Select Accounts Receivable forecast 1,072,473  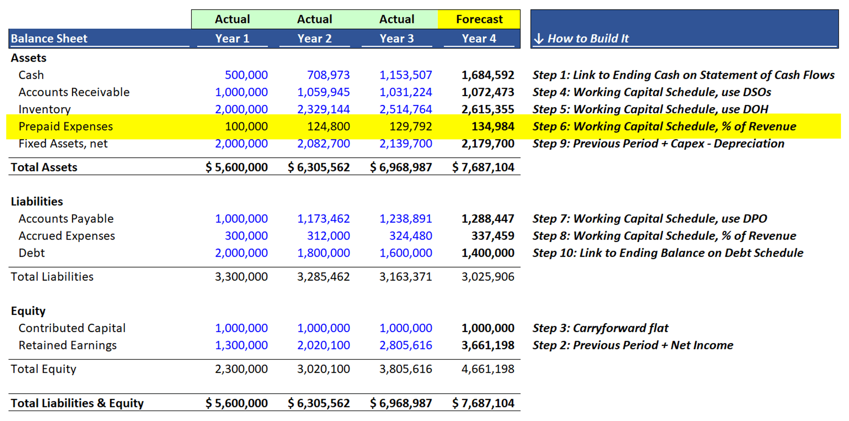tap(488, 92)
